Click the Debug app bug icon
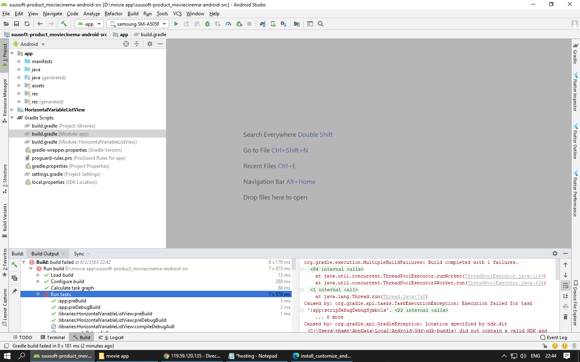The image size is (580, 362). coord(207,24)
